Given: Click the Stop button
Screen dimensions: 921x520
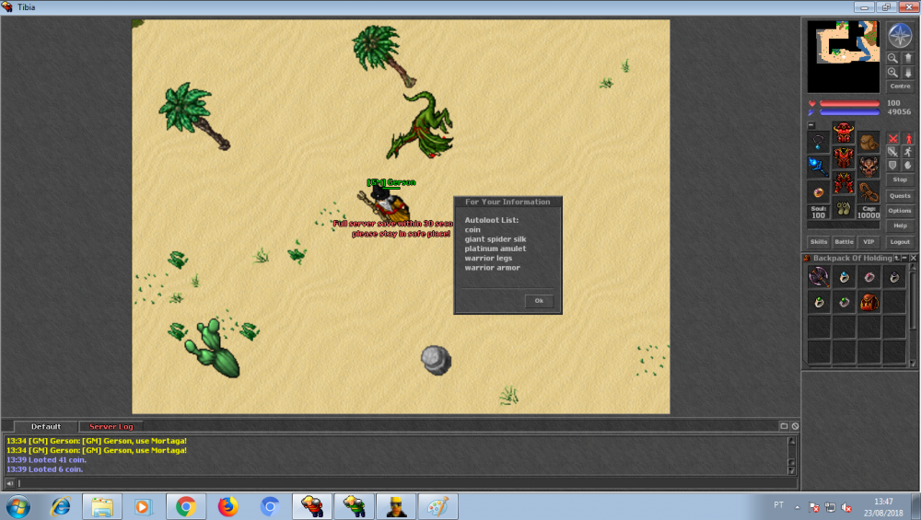Looking at the screenshot, I should tap(900, 179).
